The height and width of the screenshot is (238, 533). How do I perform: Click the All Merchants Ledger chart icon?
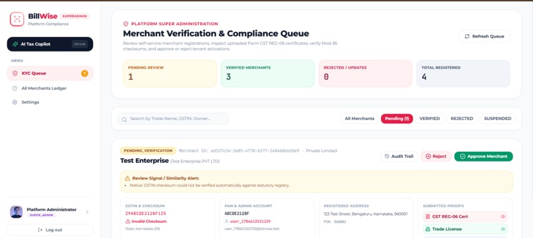(x=15, y=88)
